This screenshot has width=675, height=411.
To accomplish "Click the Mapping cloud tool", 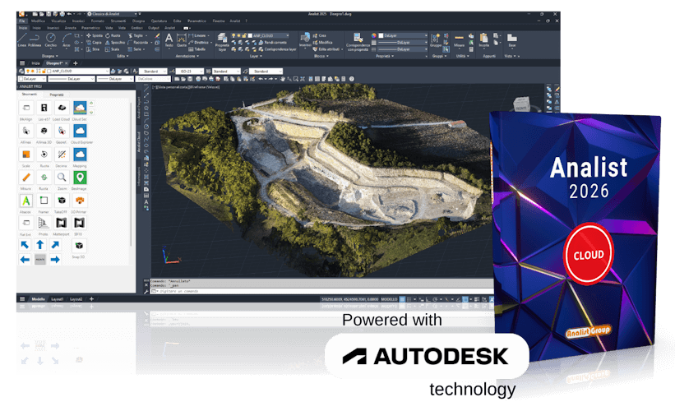I will click(x=80, y=154).
